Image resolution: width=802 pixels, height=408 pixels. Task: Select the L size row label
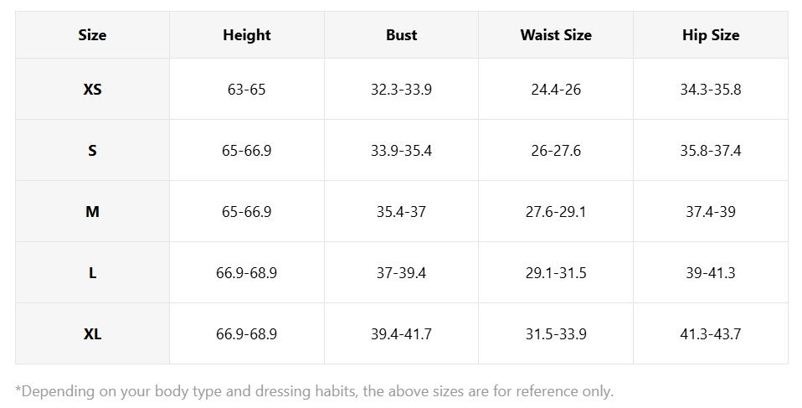coord(92,273)
